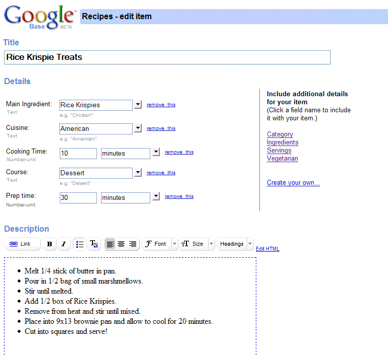The height and width of the screenshot is (356, 388).
Task: Align description text right
Action: 133,244
